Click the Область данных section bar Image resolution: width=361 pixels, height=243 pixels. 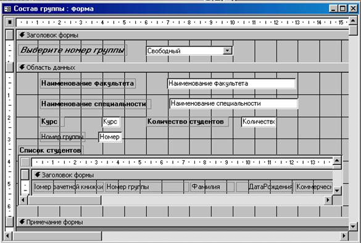(182, 67)
